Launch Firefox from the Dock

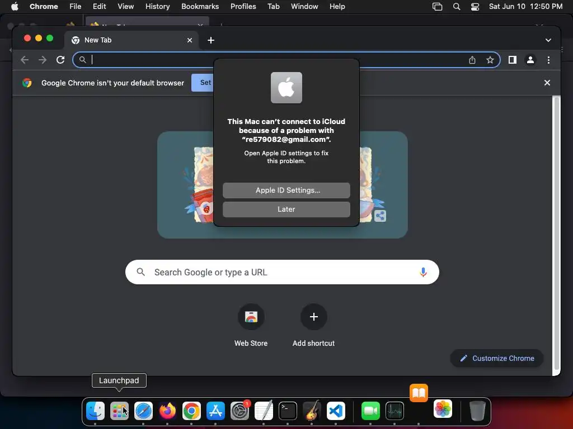[x=167, y=411]
